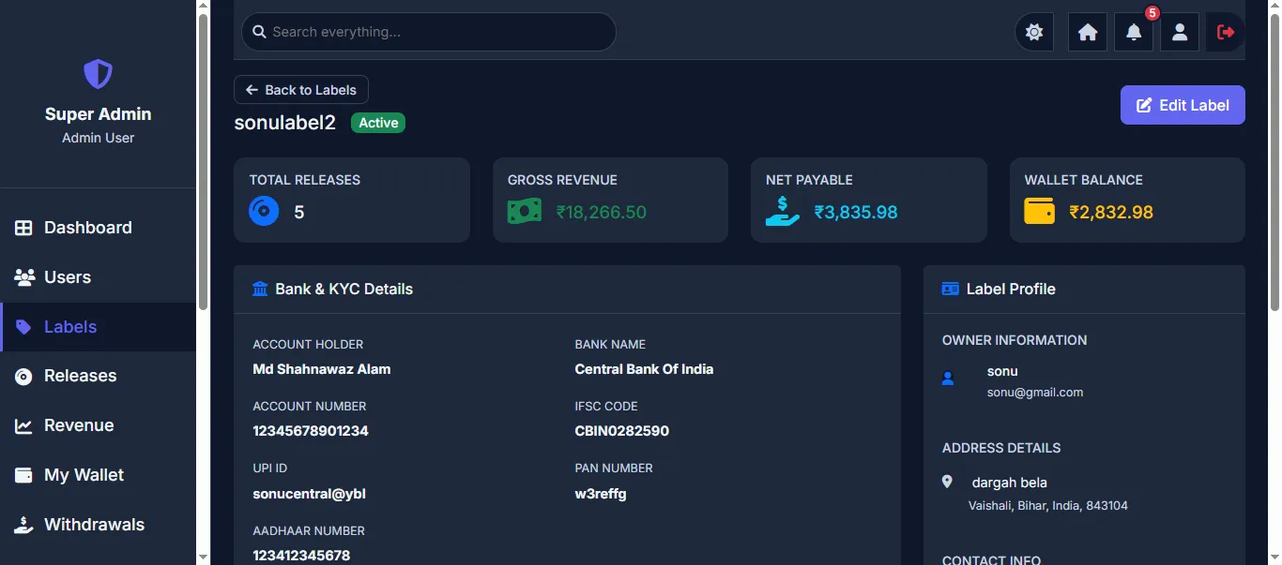Click the Wallet Balance wallet icon
Image resolution: width=1282 pixels, height=565 pixels.
tap(1039, 211)
